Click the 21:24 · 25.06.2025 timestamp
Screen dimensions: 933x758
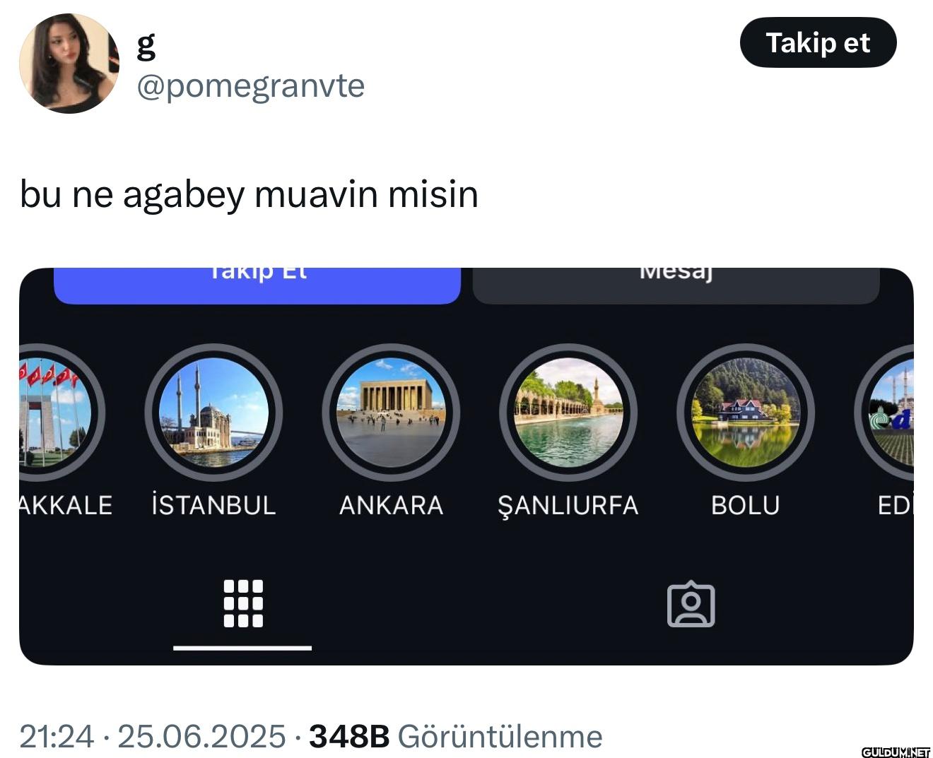coord(152,736)
